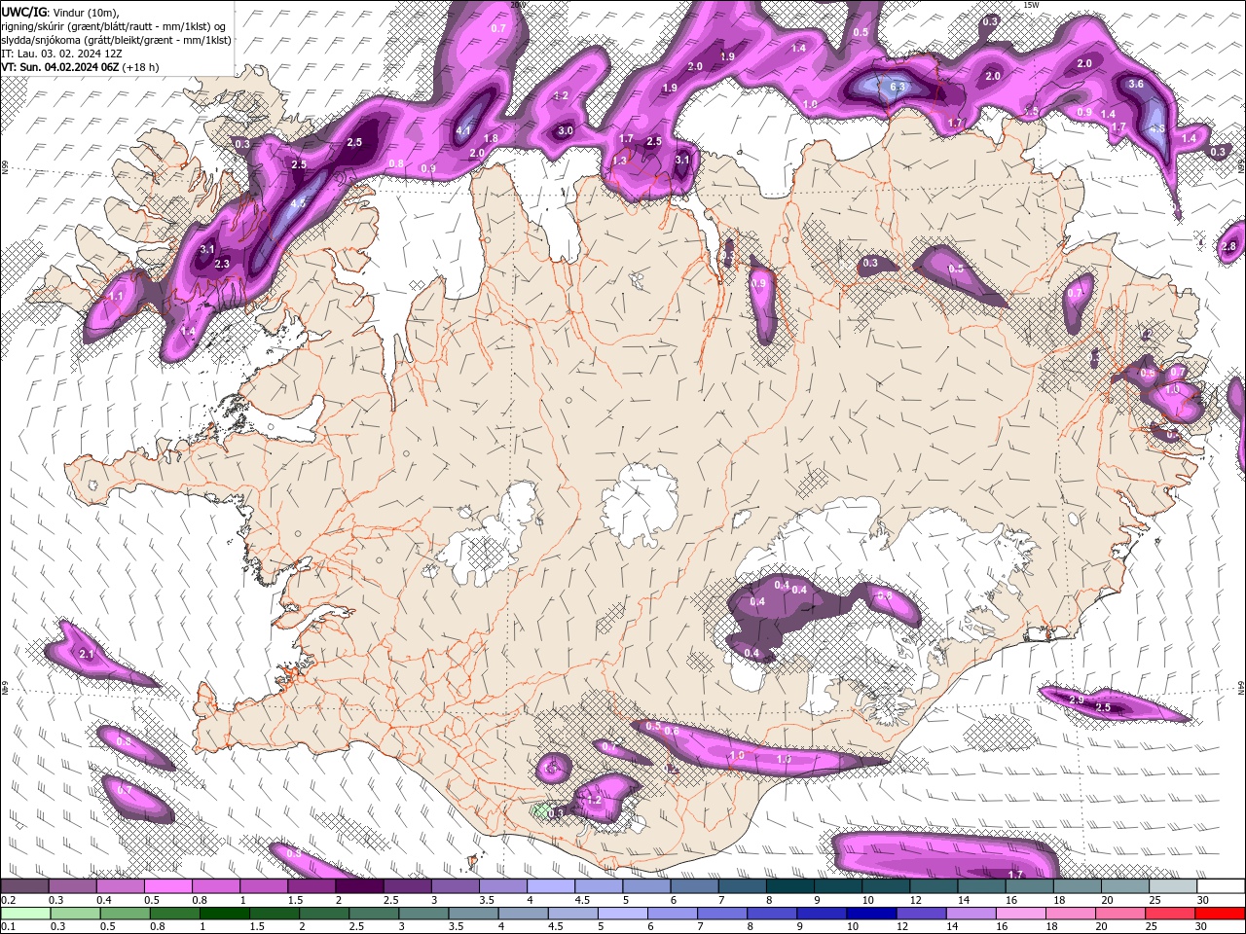Click the top legend row swatch labelled 25

pos(1174,886)
